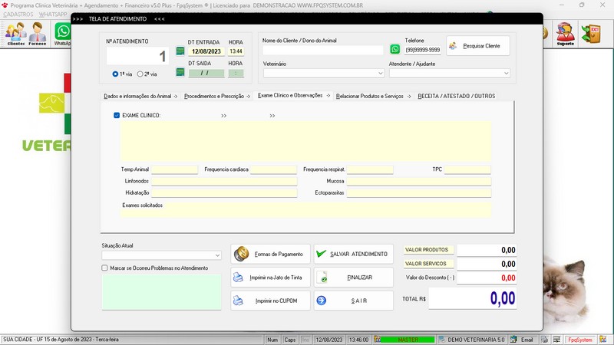Screen dimensions: 614x345
Task: Open Fornece supplier icon in main toolbar
Action: click(37, 33)
